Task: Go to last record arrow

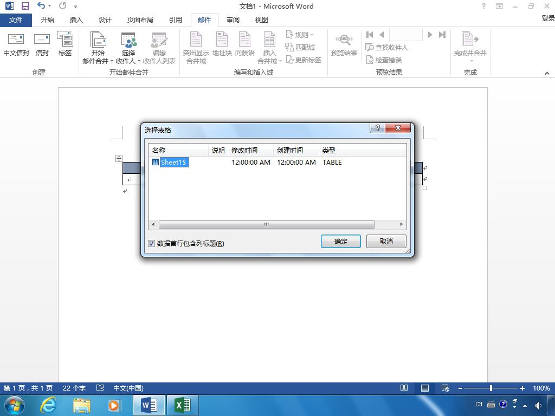Action: (442, 35)
